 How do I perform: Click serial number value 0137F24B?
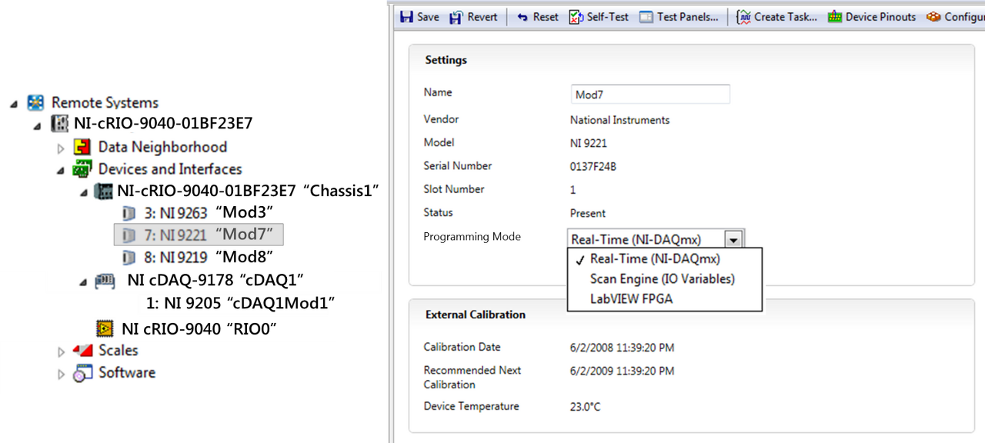click(x=593, y=166)
